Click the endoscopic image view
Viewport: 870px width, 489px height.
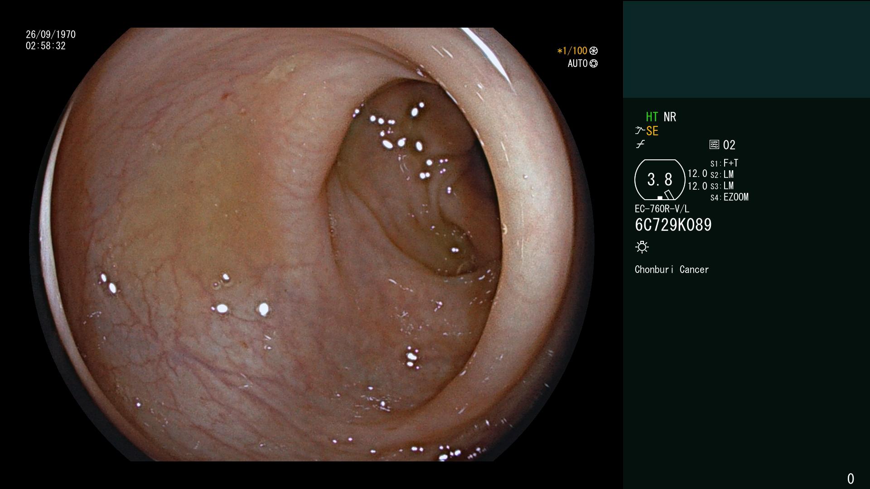312,244
